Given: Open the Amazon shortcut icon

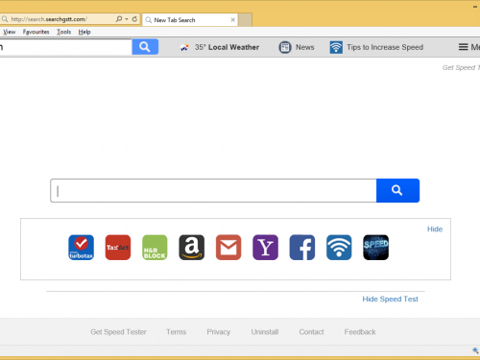Looking at the screenshot, I should 192,248.
